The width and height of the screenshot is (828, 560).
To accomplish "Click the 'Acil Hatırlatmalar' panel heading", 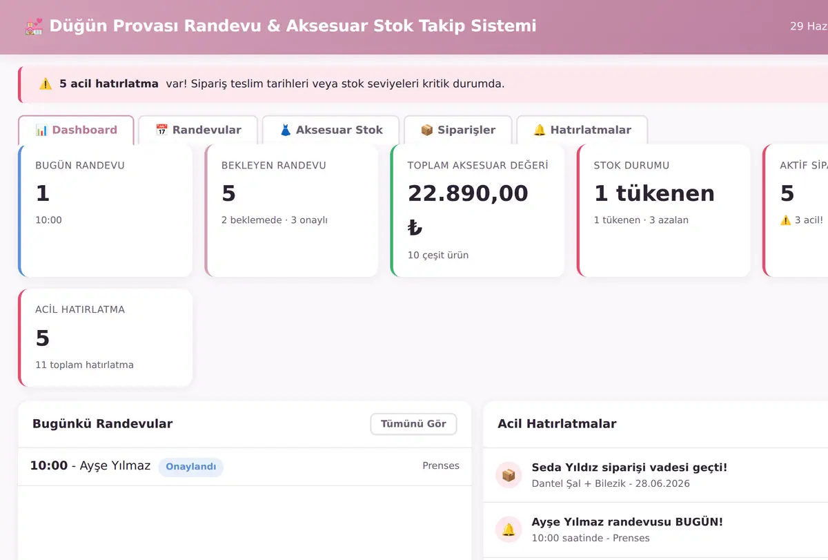I will coord(557,424).
